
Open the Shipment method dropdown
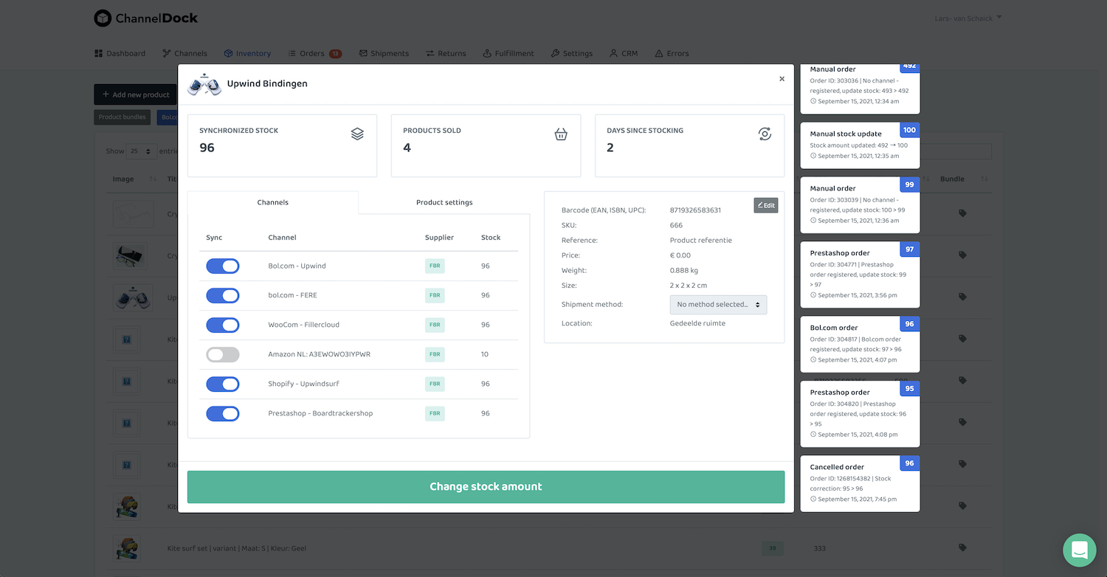(718, 305)
